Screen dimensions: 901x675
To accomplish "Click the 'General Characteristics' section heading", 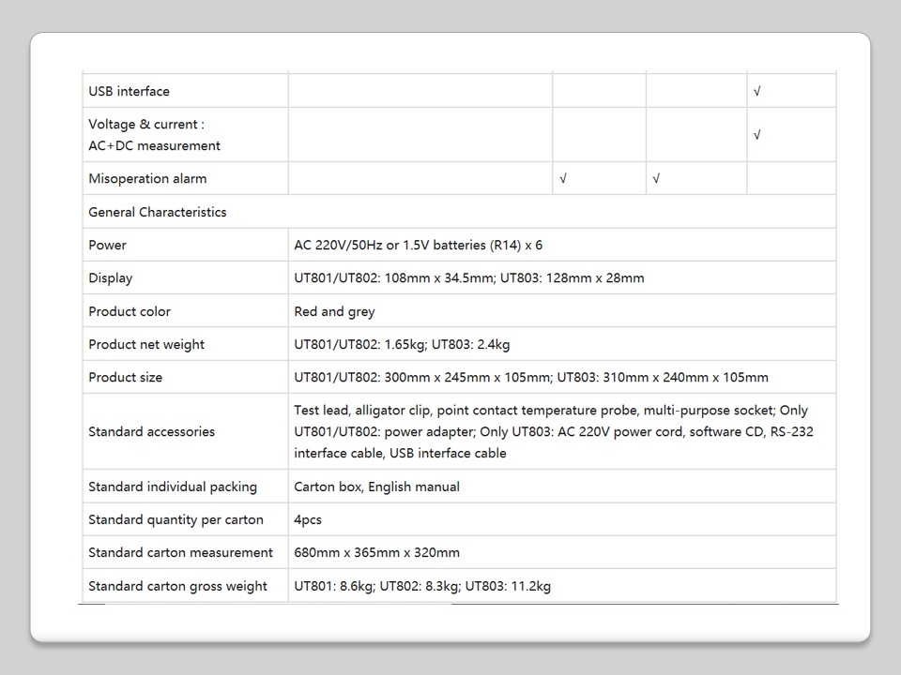I will tap(158, 212).
